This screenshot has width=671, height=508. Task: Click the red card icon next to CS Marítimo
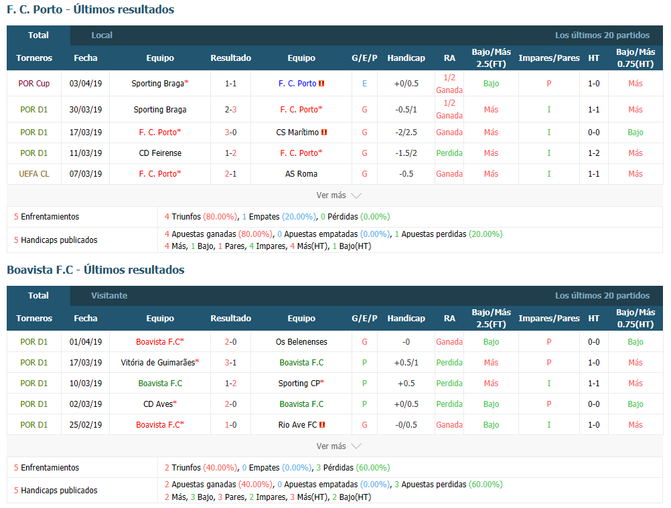pos(324,133)
